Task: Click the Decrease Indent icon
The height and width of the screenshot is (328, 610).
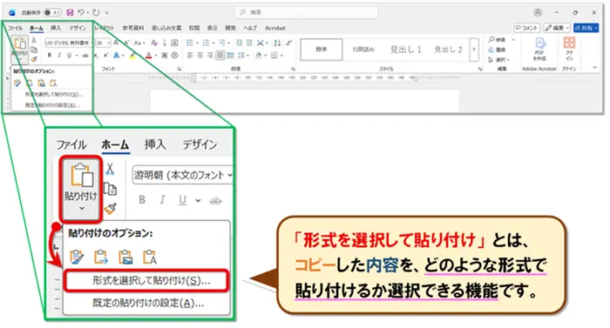Action: pos(239,43)
